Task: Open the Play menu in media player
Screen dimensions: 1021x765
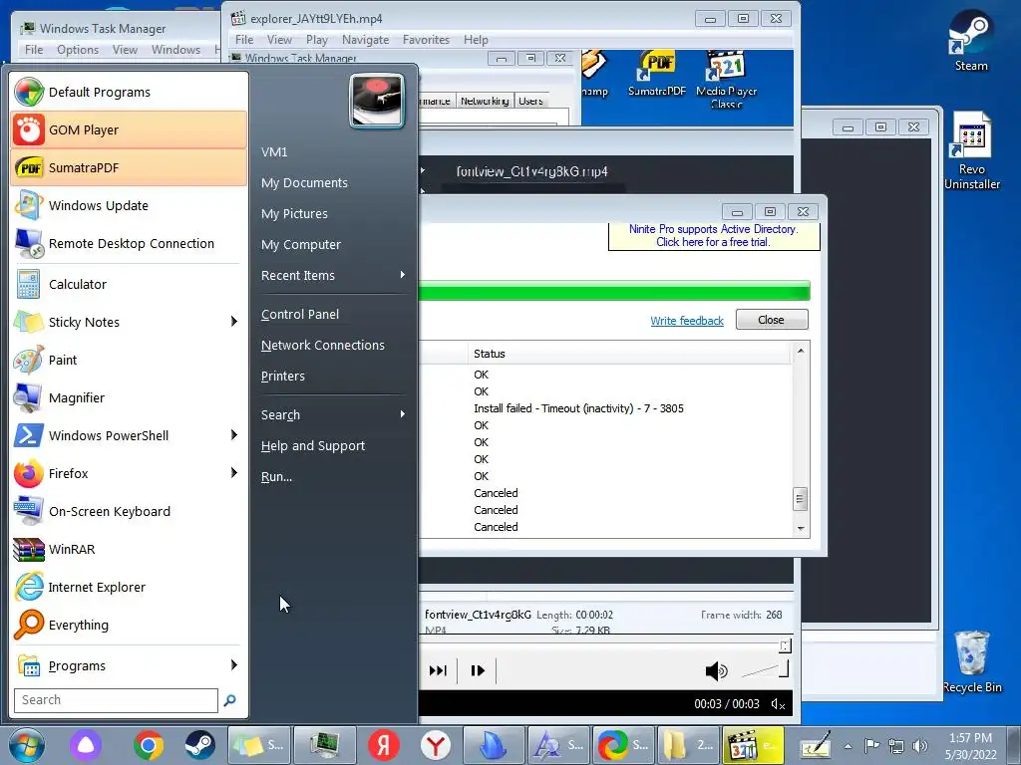Action: click(x=316, y=40)
